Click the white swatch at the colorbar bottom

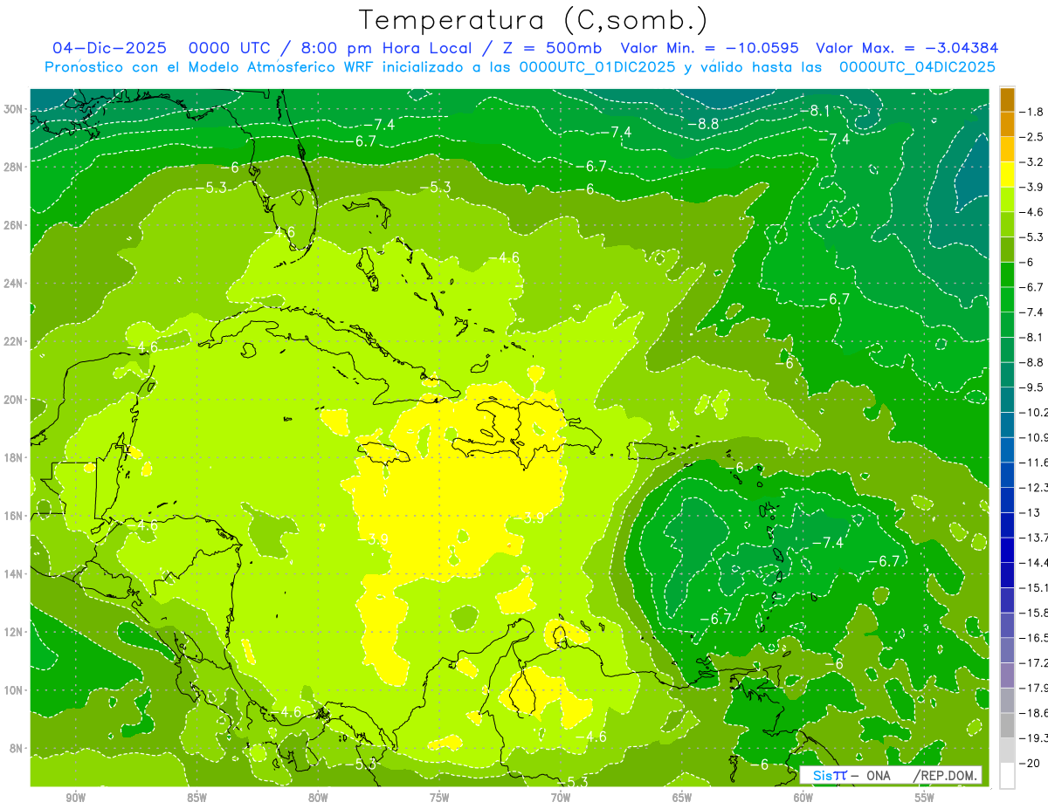click(x=1007, y=775)
